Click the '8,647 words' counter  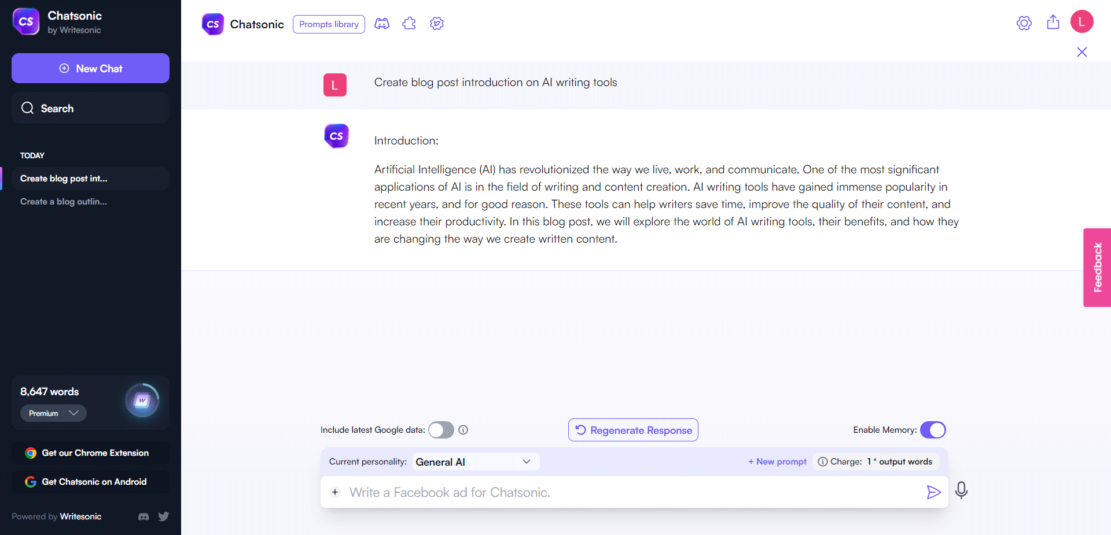(x=50, y=392)
